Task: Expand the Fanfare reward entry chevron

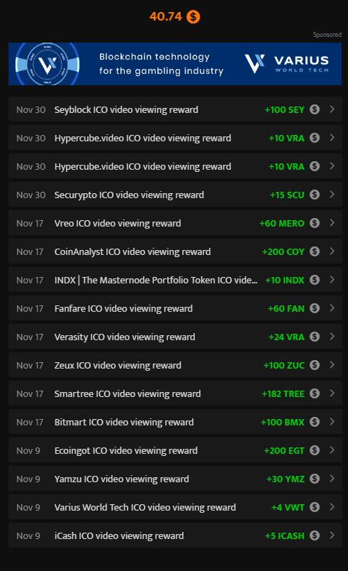Action: (332, 308)
